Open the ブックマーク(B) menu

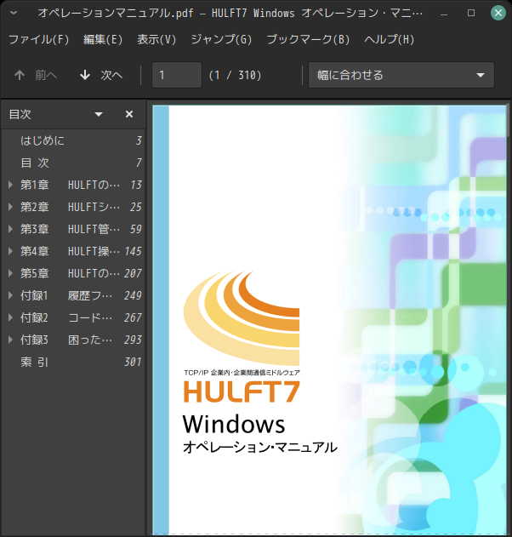pyautogui.click(x=308, y=39)
